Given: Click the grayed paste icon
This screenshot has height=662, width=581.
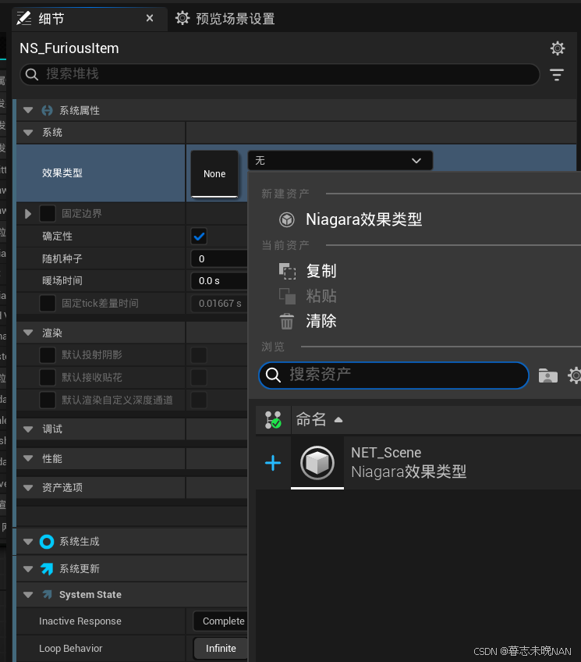Looking at the screenshot, I should tap(287, 296).
